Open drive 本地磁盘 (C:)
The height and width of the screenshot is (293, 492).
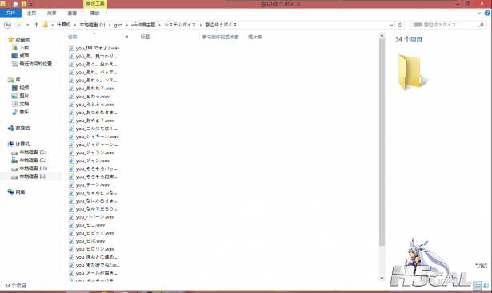33,152
